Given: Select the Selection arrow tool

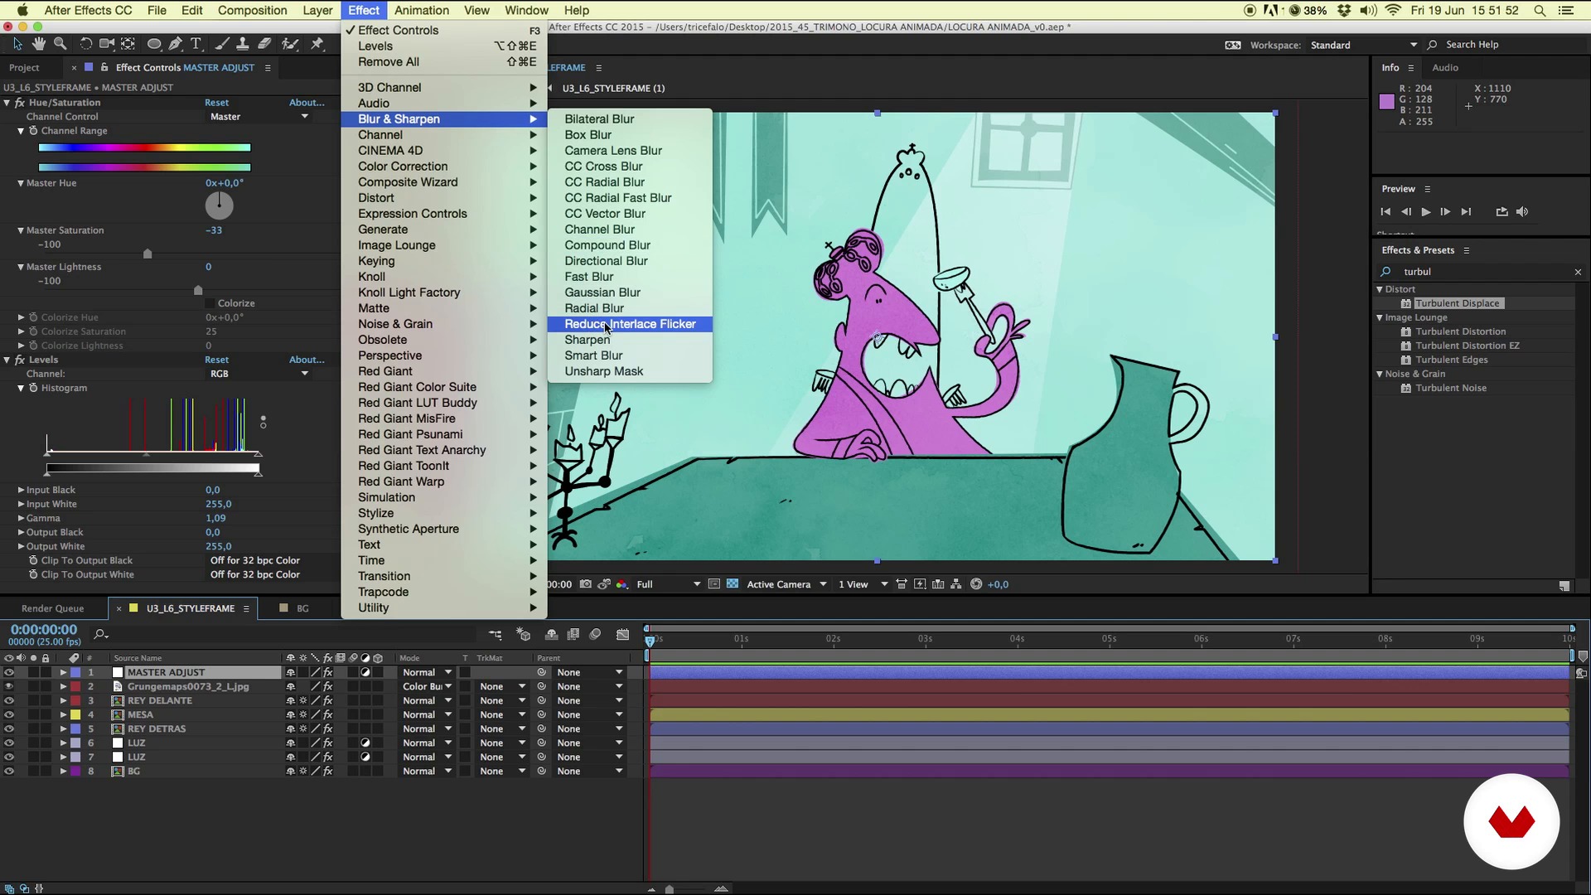Looking at the screenshot, I should (x=17, y=44).
